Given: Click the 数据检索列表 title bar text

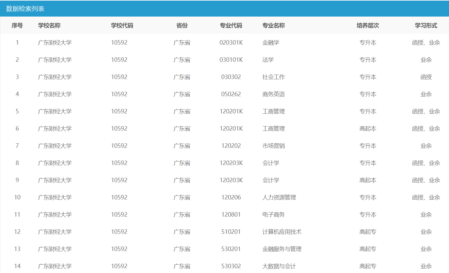Looking at the screenshot, I should pyautogui.click(x=25, y=9).
